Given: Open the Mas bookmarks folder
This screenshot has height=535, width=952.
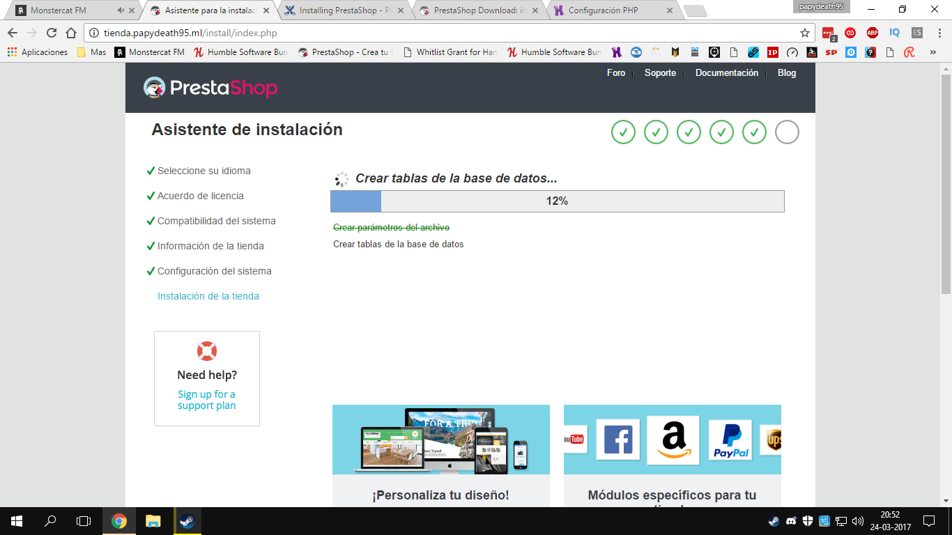Looking at the screenshot, I should coord(92,52).
